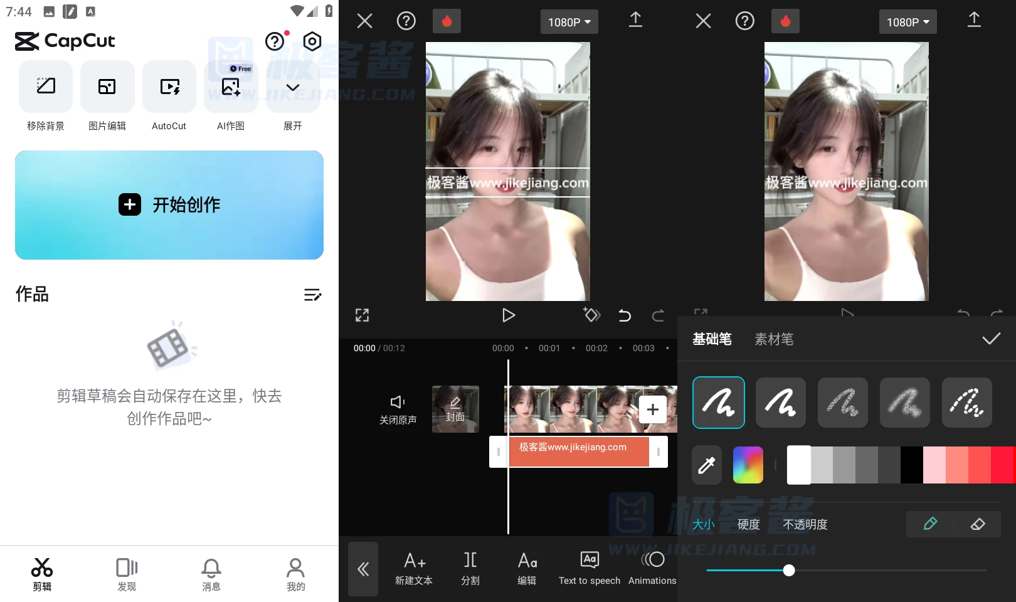Switch to the 素材笔 brush tab
This screenshot has height=602, width=1016.
[x=774, y=339]
